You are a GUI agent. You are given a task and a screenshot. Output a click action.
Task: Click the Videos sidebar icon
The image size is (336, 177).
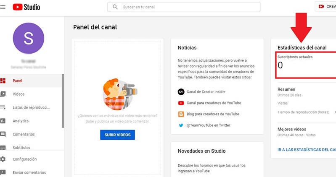pyautogui.click(x=3, y=94)
